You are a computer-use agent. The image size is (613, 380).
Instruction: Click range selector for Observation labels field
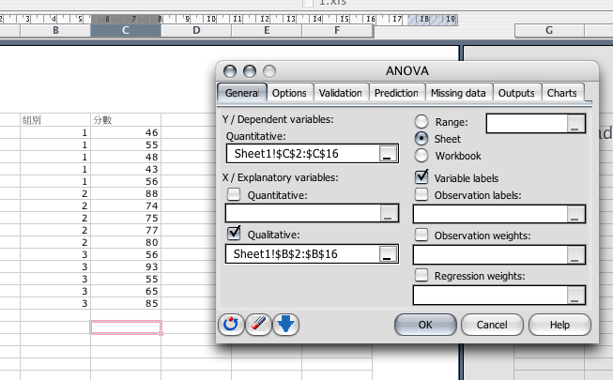click(575, 214)
